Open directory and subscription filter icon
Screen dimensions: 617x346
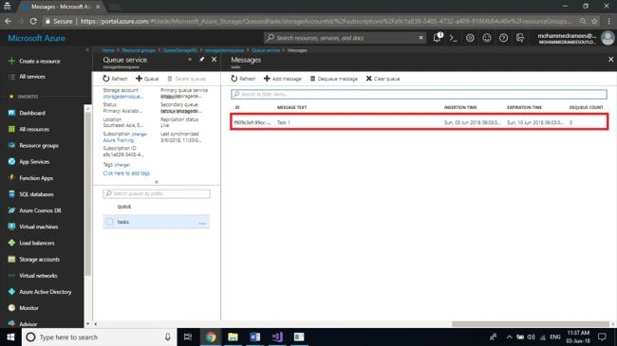(x=520, y=38)
